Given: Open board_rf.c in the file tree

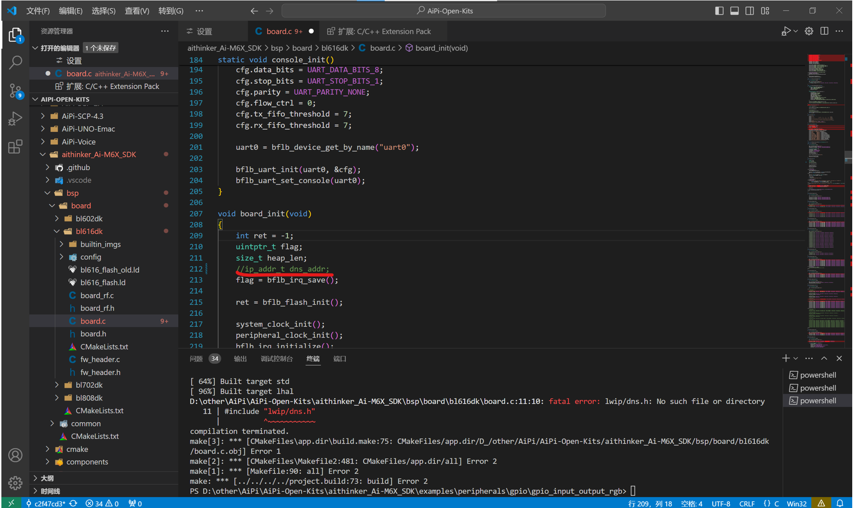Looking at the screenshot, I should click(97, 295).
